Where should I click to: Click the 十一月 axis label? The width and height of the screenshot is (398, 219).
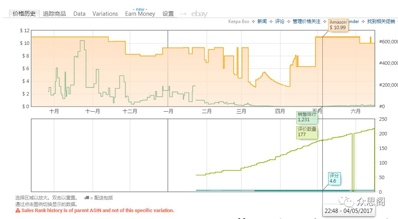click(x=92, y=111)
